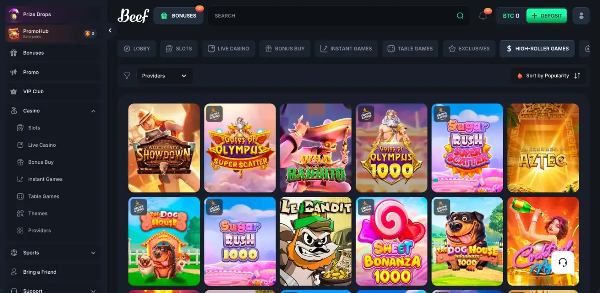Select the High-Roller Games tab
The image size is (600, 293).
pos(537,49)
